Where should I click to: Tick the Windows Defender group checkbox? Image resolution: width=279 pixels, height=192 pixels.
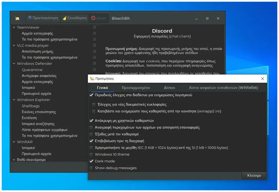(x=94, y=63)
